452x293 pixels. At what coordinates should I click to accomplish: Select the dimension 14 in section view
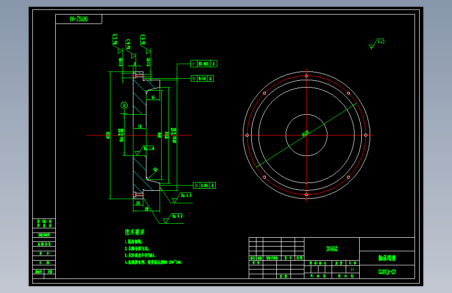(x=140, y=126)
